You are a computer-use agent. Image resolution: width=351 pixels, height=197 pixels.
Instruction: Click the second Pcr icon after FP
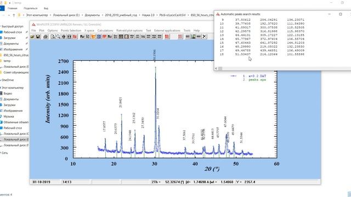110,37
